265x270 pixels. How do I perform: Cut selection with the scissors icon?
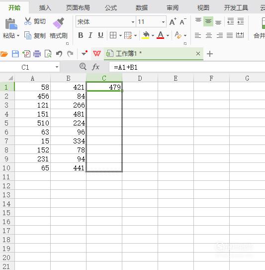pyautogui.click(x=28, y=21)
